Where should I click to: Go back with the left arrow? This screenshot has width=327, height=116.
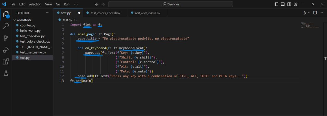pos(97,4)
